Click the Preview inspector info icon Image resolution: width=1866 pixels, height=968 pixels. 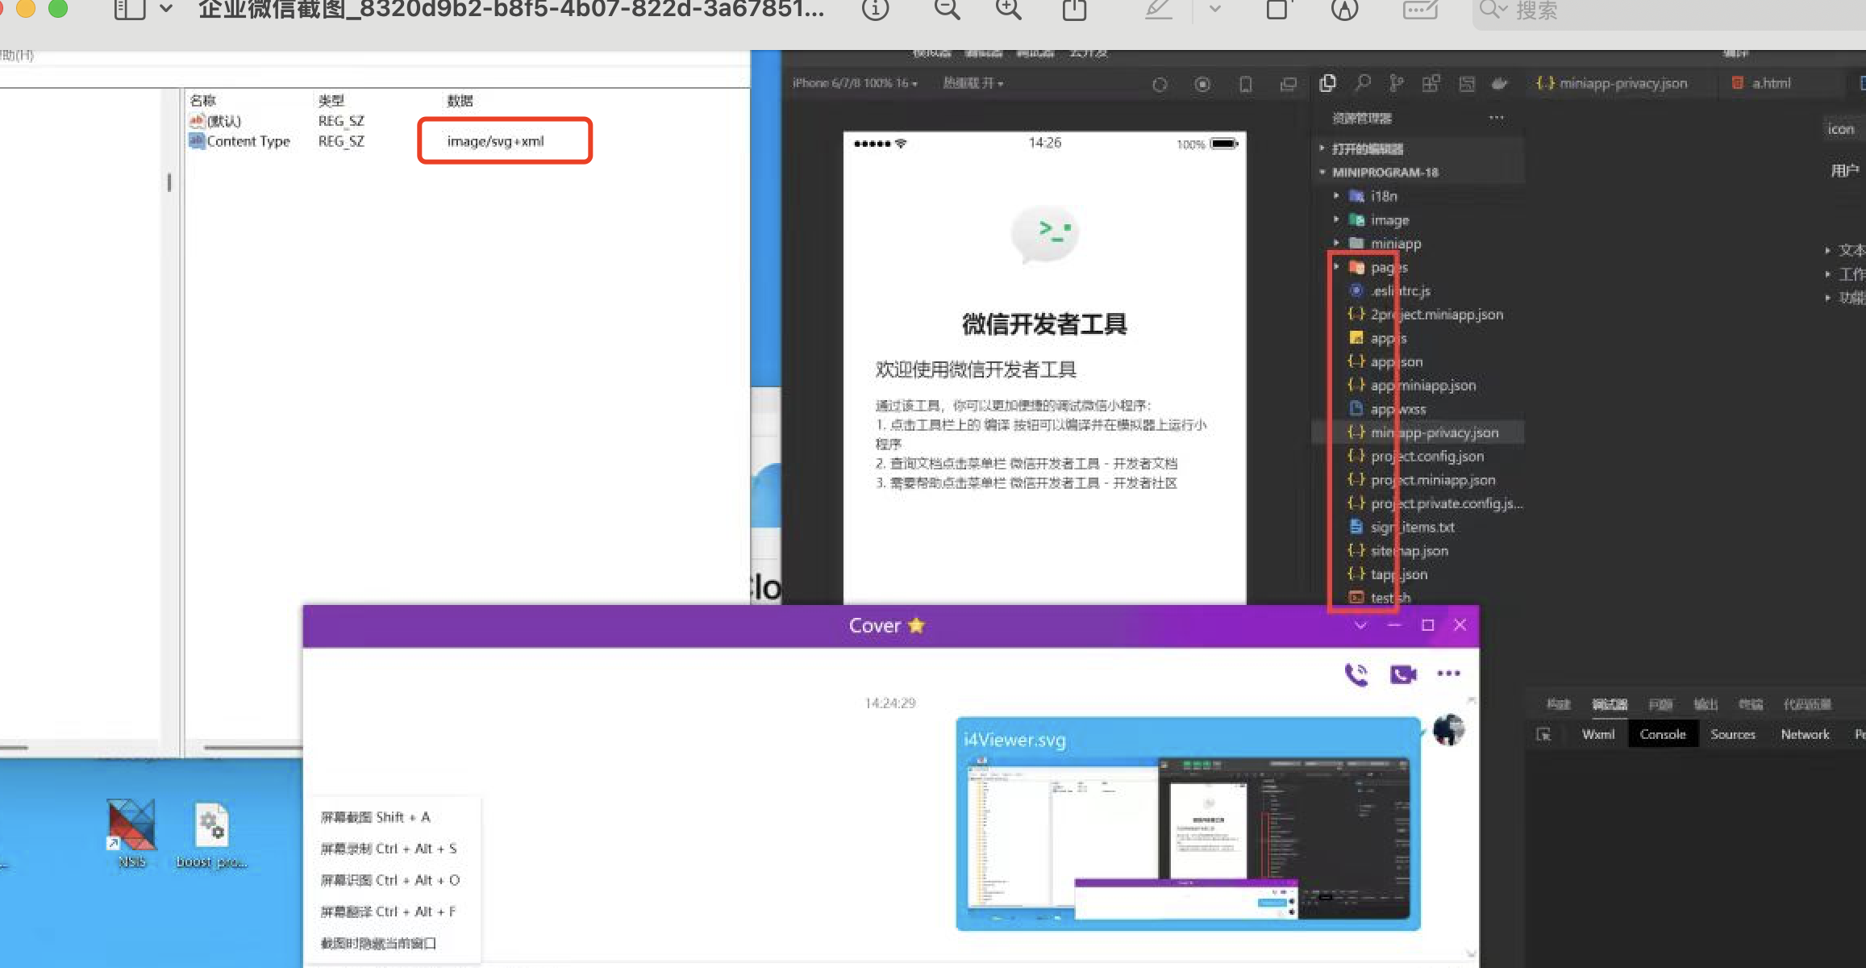(x=875, y=9)
